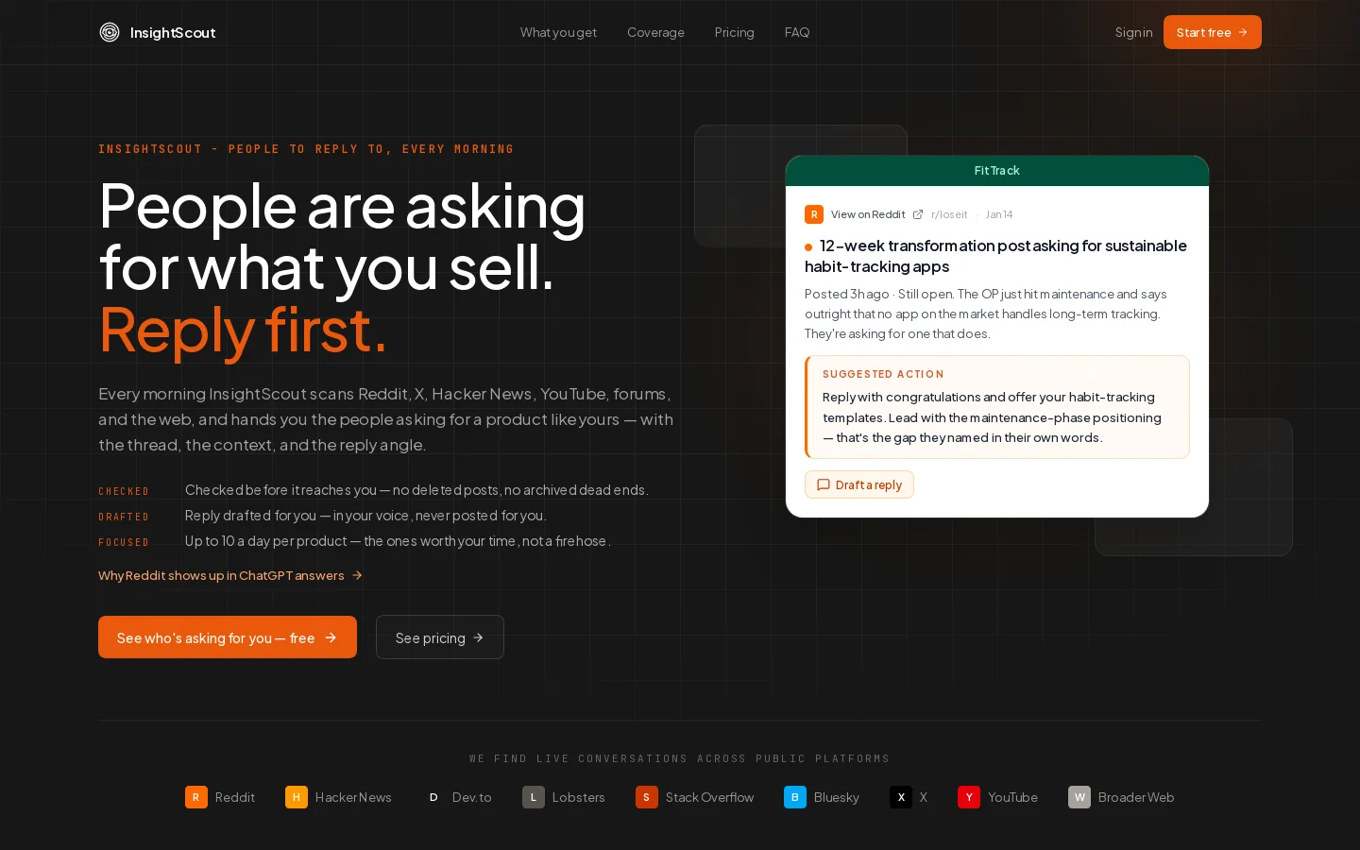Click the Reddit R icon in the FitTrack card
This screenshot has height=850, width=1360.
click(x=814, y=214)
